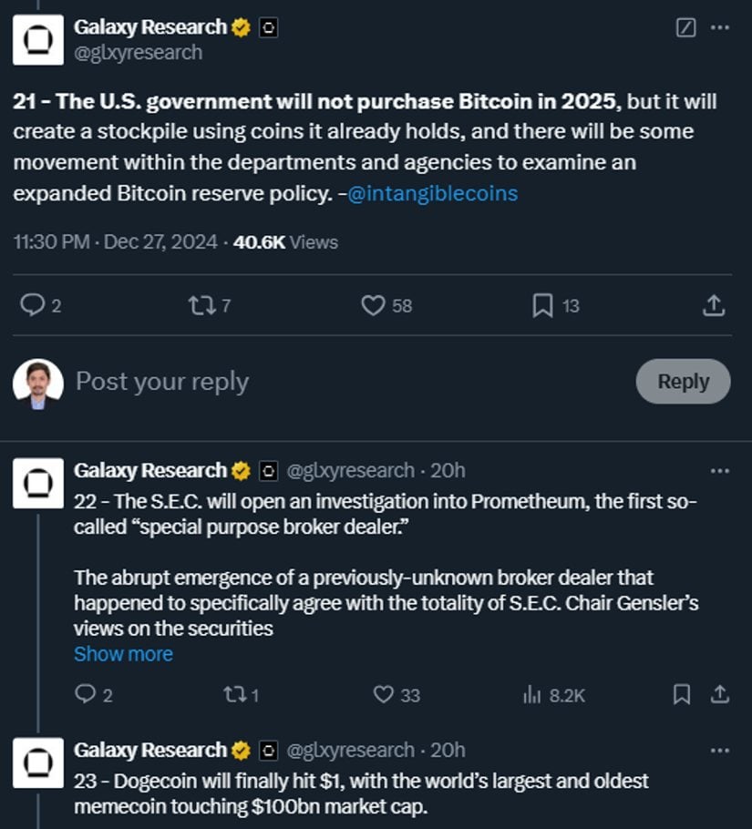Open more options menu on main post
752x829 pixels.
click(x=720, y=27)
